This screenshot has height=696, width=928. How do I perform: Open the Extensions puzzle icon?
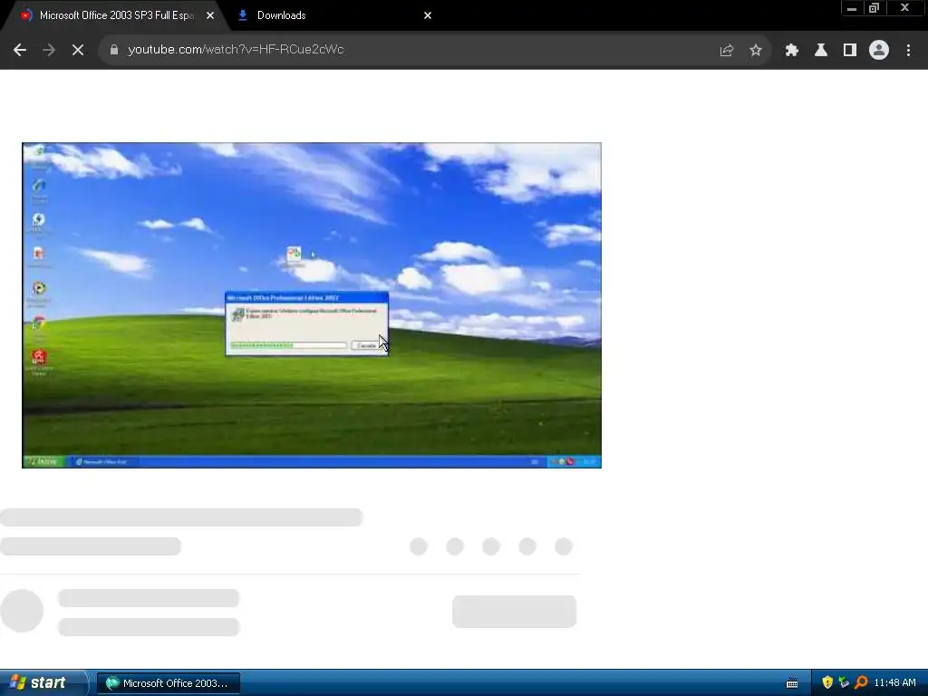792,51
